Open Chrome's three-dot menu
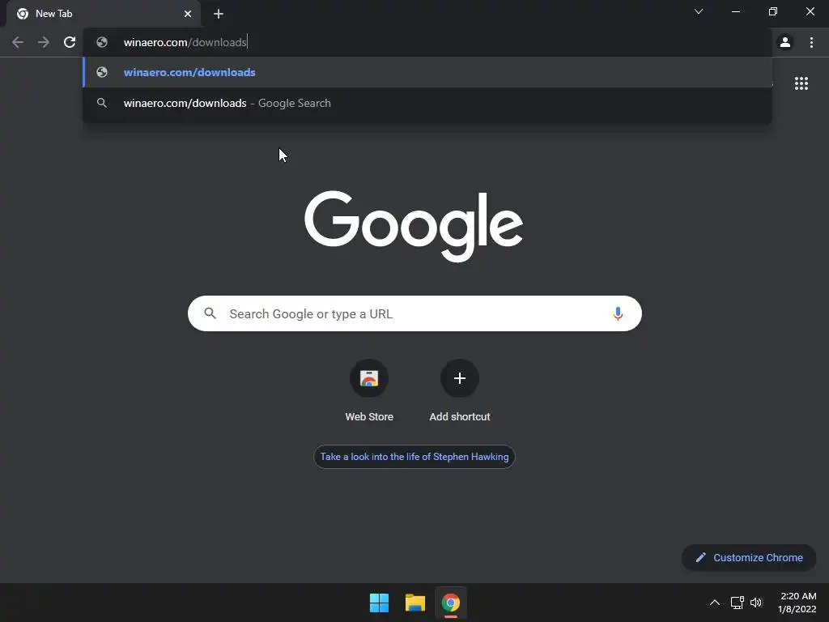Screen dimensions: 829x622 [811, 42]
